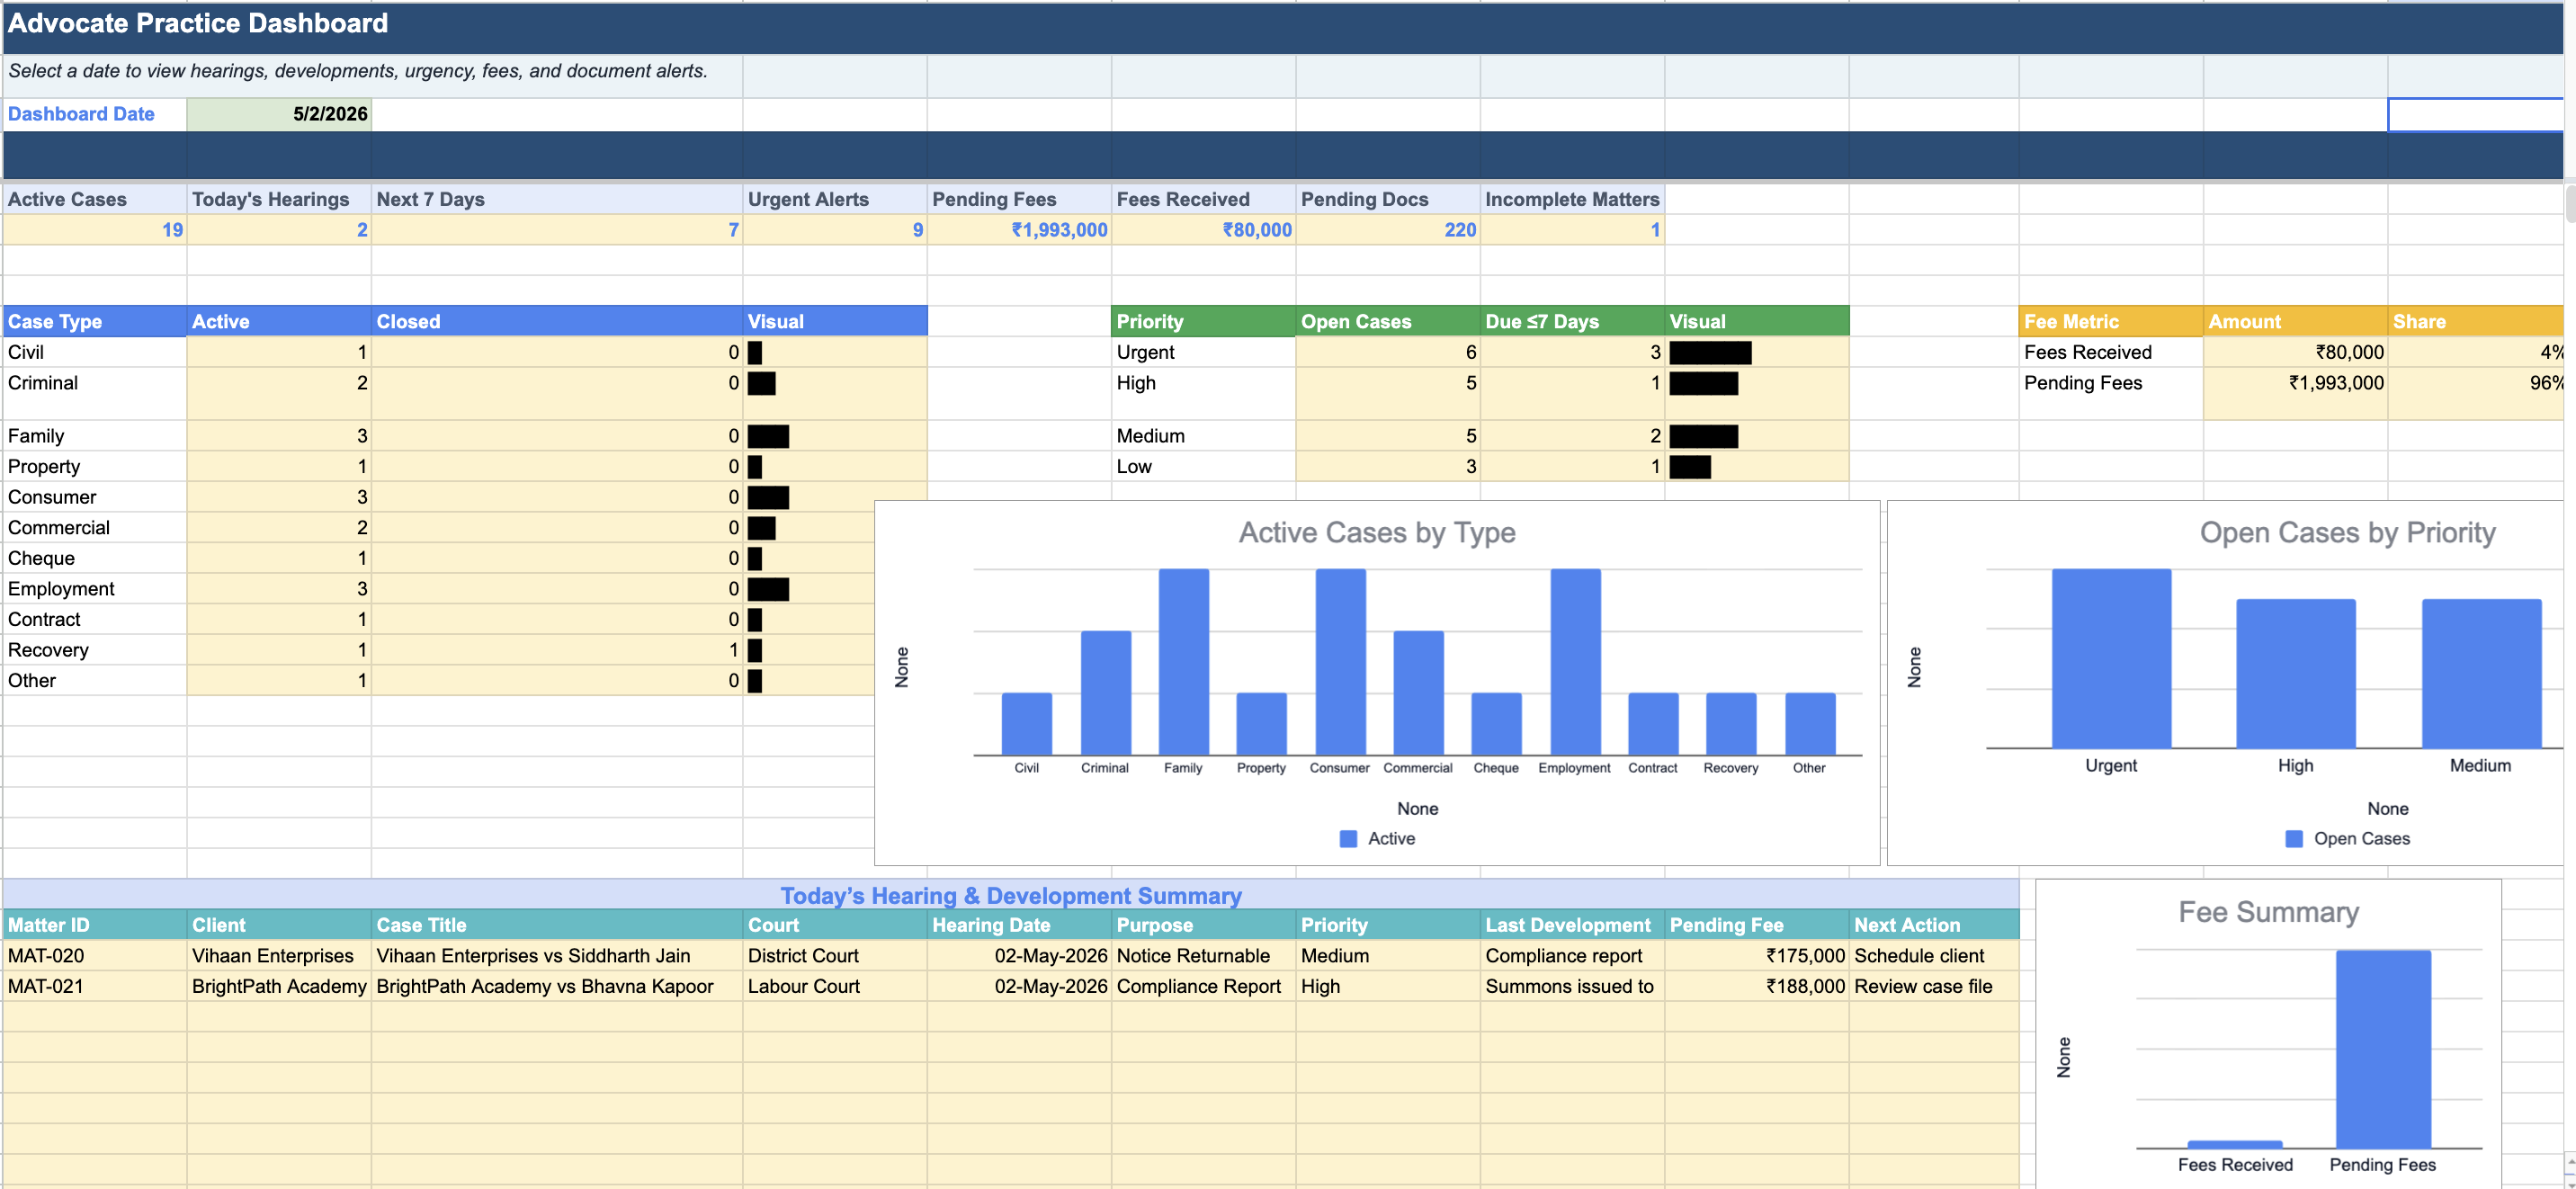Select the Family case type cell
Image resolution: width=2576 pixels, height=1189 pixels.
[x=94, y=436]
